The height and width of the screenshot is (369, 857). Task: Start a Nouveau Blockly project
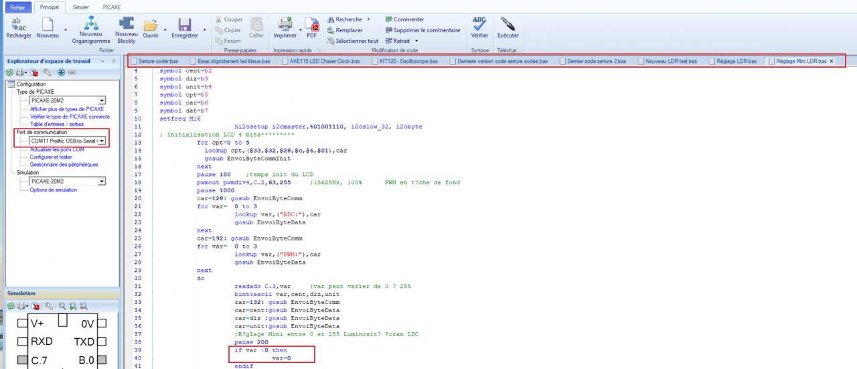(x=126, y=31)
